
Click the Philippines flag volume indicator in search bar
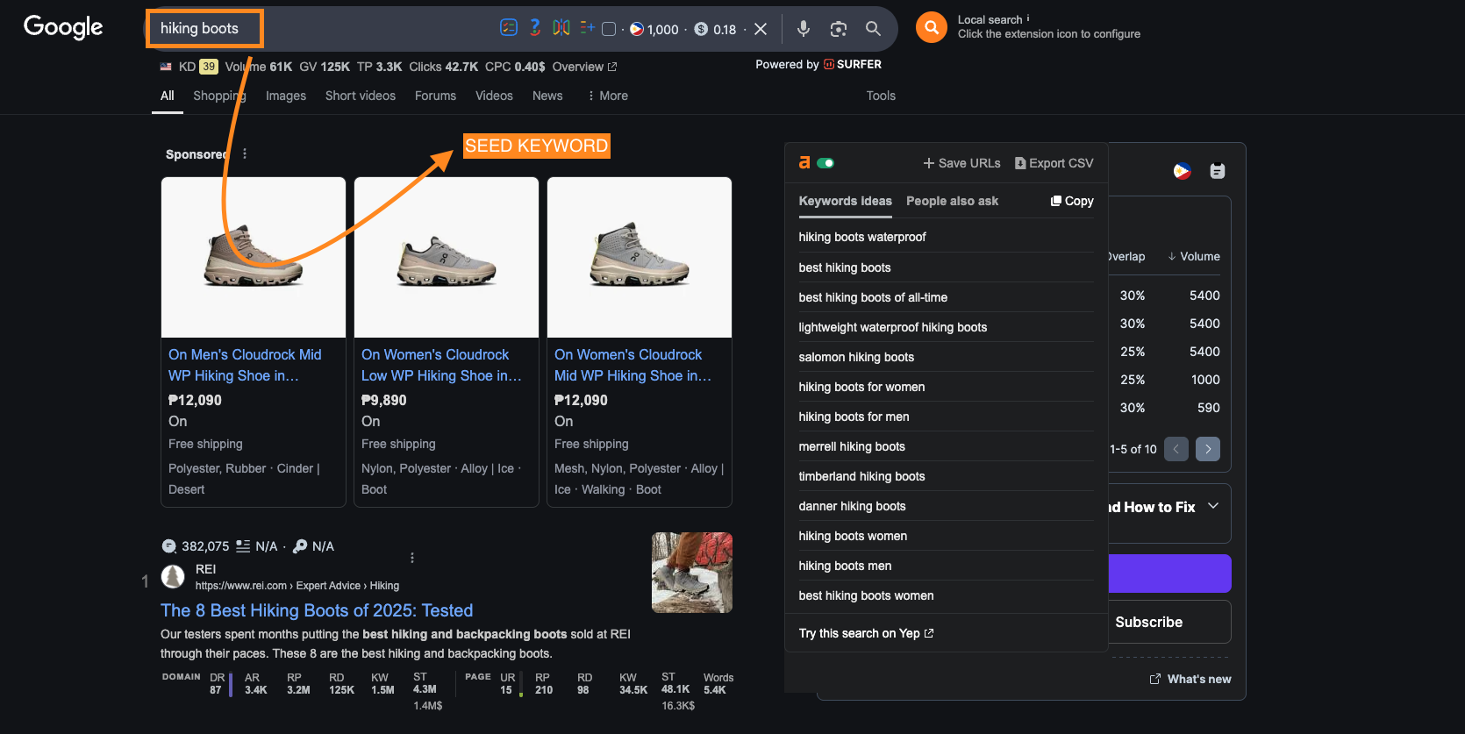pos(637,29)
